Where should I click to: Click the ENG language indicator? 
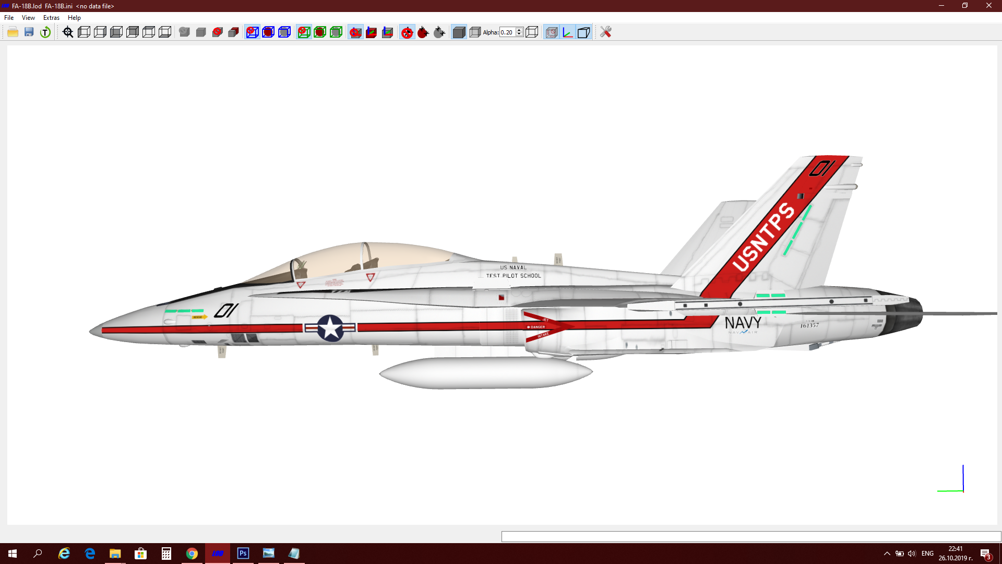point(927,554)
